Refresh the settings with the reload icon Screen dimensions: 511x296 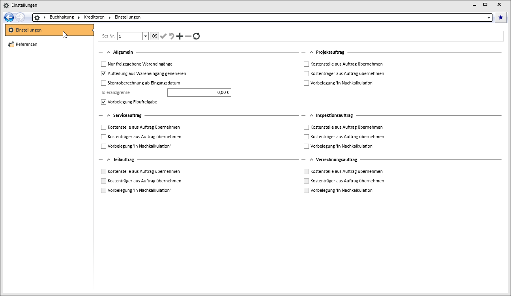pyautogui.click(x=197, y=36)
